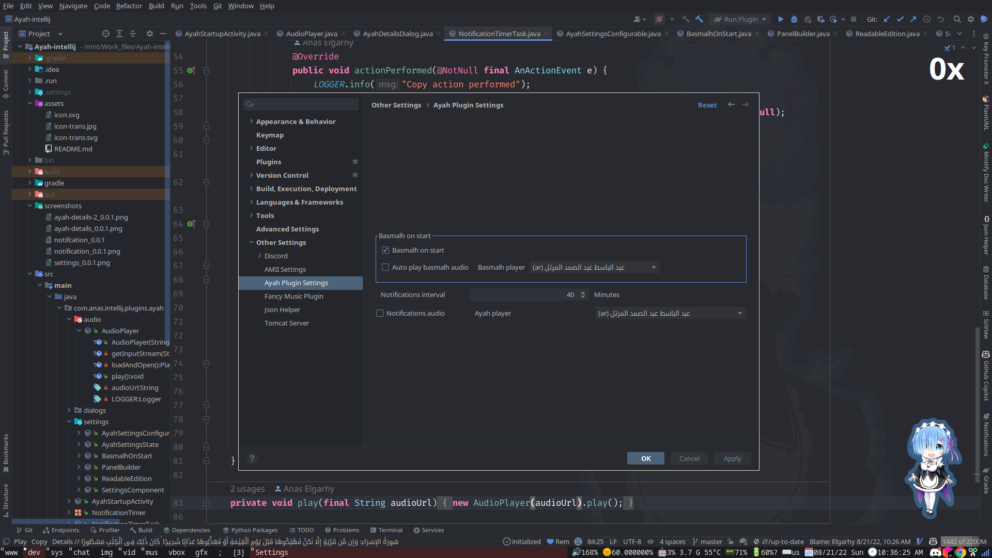Increment the Notifications interval spinner
The width and height of the screenshot is (992, 558).
pyautogui.click(x=583, y=292)
